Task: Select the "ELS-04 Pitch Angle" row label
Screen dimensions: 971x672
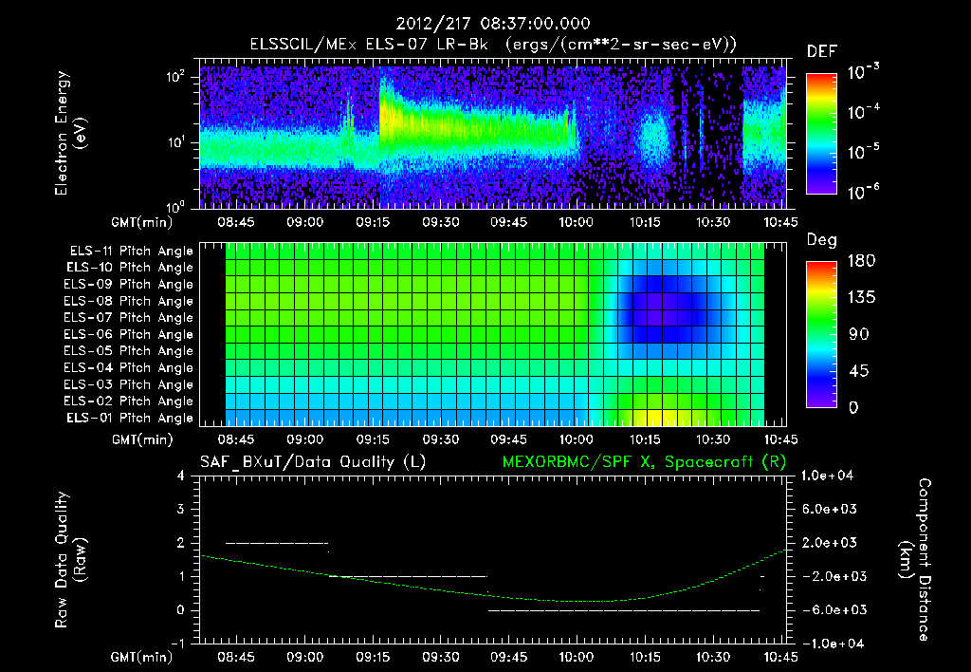Action: pyautogui.click(x=129, y=367)
